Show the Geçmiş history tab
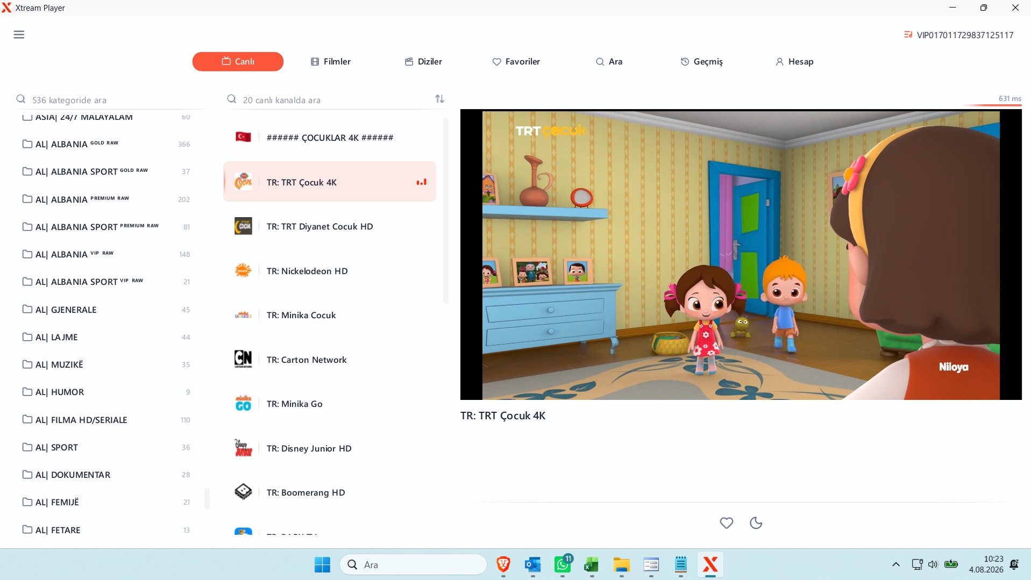Viewport: 1031px width, 580px height. [x=702, y=62]
